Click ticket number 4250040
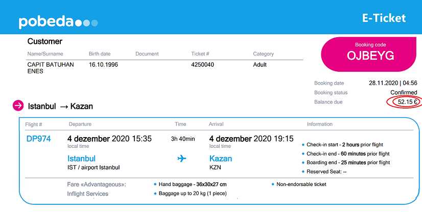 (202, 65)
